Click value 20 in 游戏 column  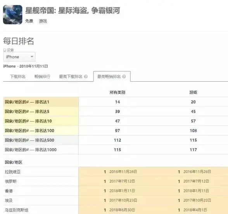[193, 102]
